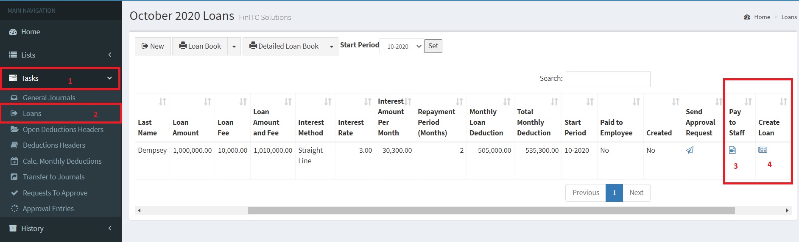The image size is (799, 242).
Task: Sort the Start Period column
Action: [x=590, y=102]
